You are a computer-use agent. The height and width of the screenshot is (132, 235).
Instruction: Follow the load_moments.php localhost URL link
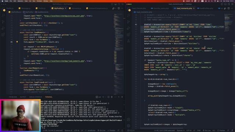point(64,61)
